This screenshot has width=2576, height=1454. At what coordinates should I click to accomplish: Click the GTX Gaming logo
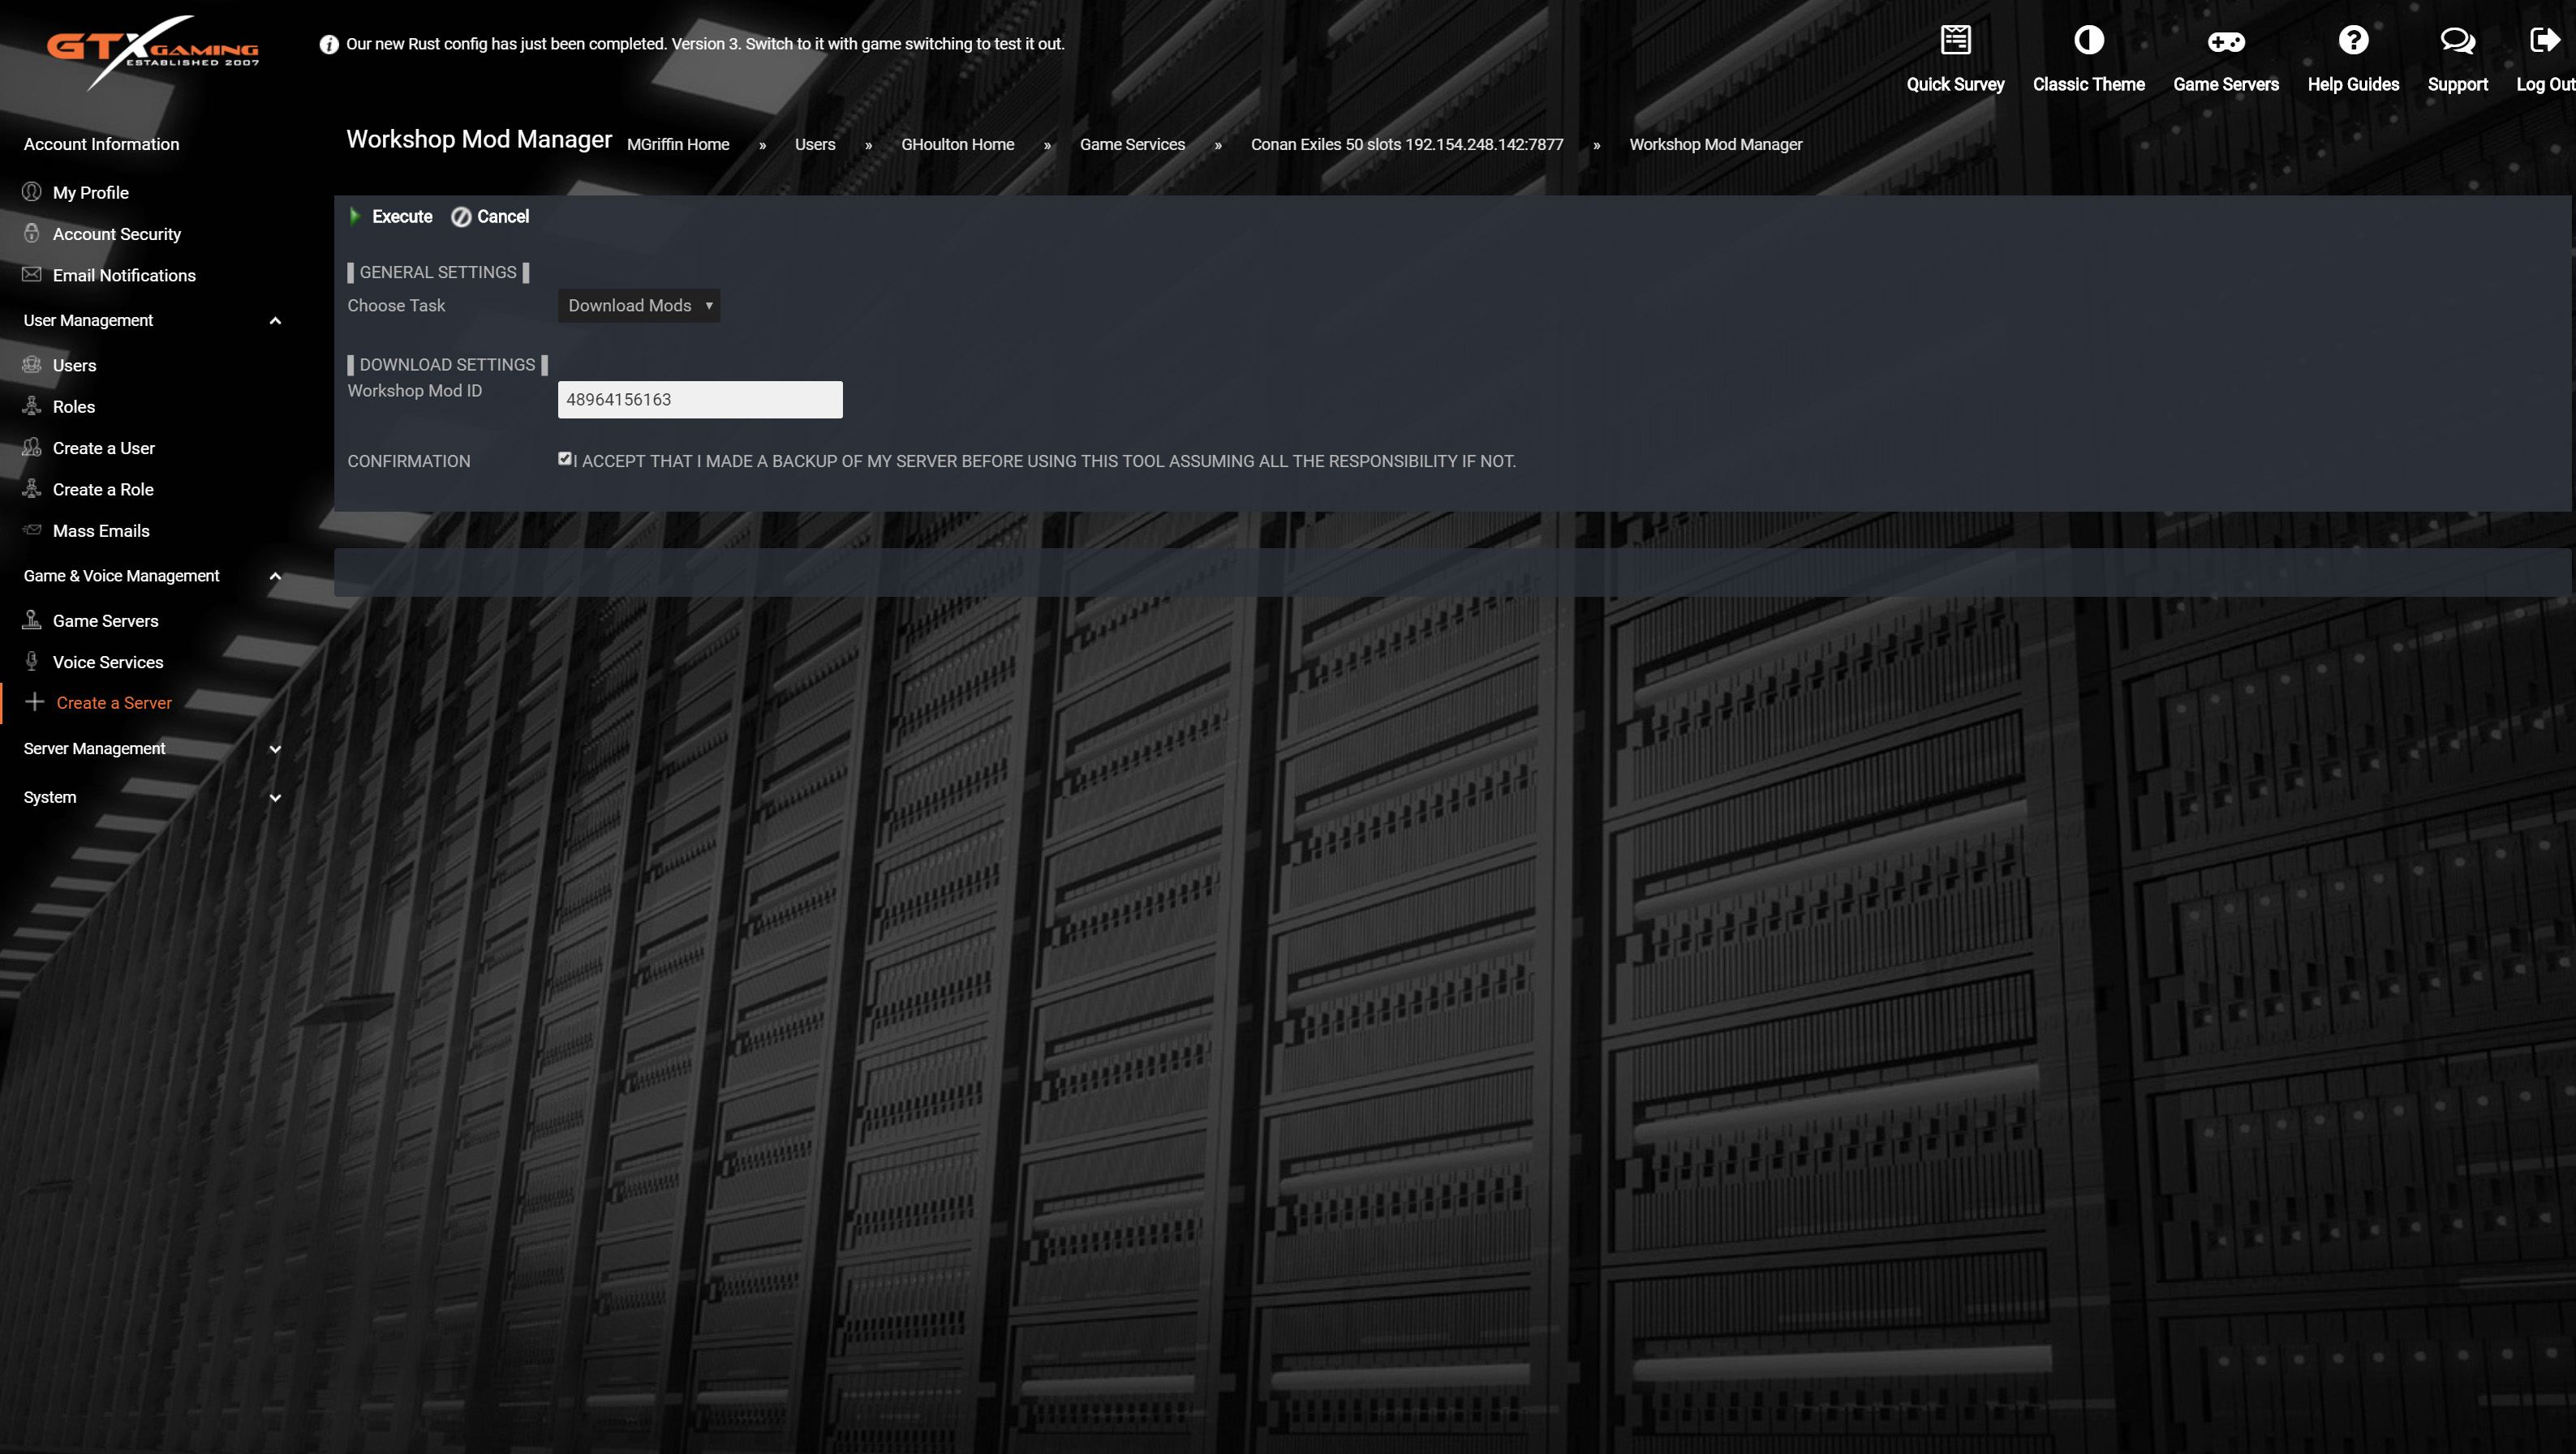coord(152,52)
